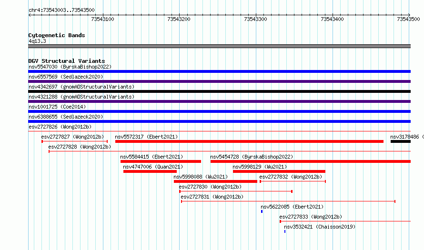Click ruler position 73543500
Viewport: 424px width, 250px height.
click(408, 19)
